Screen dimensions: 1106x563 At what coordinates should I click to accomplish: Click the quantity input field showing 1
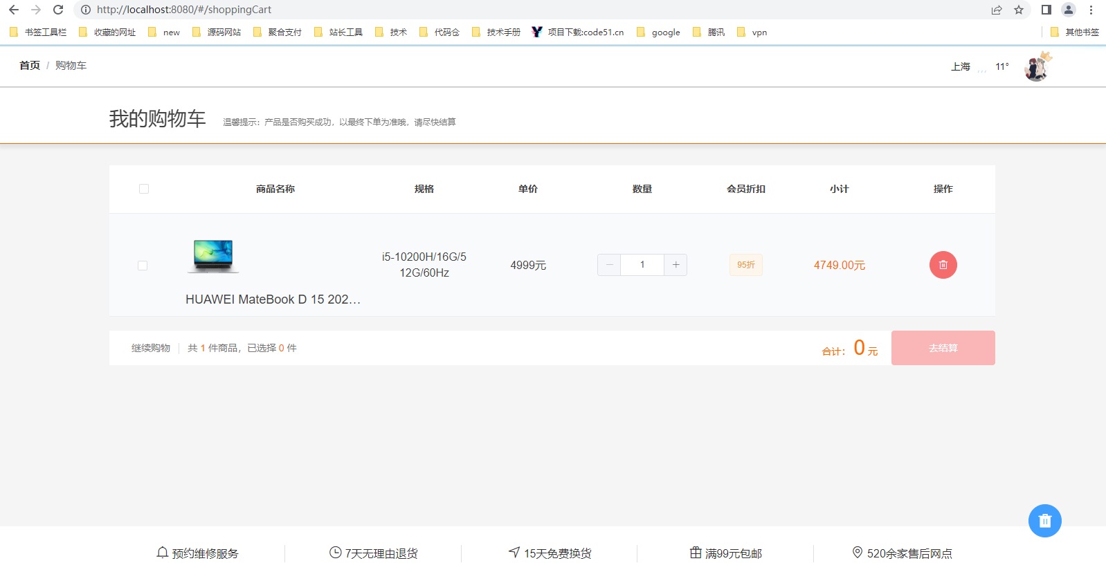642,265
